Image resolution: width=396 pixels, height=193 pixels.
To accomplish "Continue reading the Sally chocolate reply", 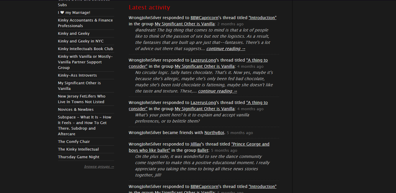I will click(218, 91).
